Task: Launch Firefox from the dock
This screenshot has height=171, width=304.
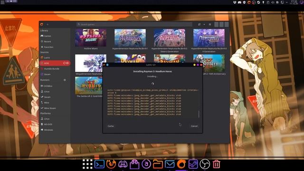Action: [111, 164]
